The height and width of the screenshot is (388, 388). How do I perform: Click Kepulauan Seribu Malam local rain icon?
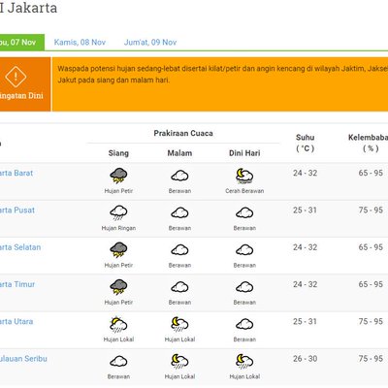point(179,362)
